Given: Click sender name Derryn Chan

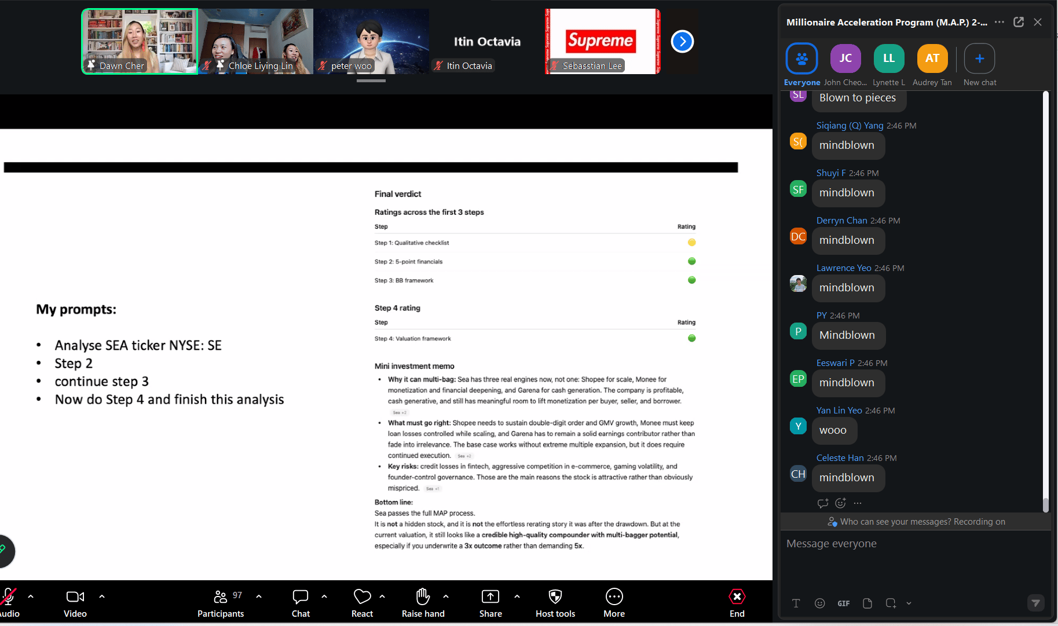Looking at the screenshot, I should pyautogui.click(x=842, y=221).
